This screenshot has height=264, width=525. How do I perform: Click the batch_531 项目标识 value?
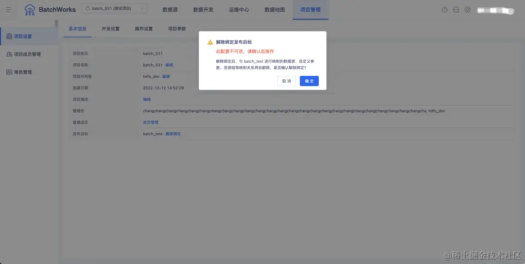(153, 53)
